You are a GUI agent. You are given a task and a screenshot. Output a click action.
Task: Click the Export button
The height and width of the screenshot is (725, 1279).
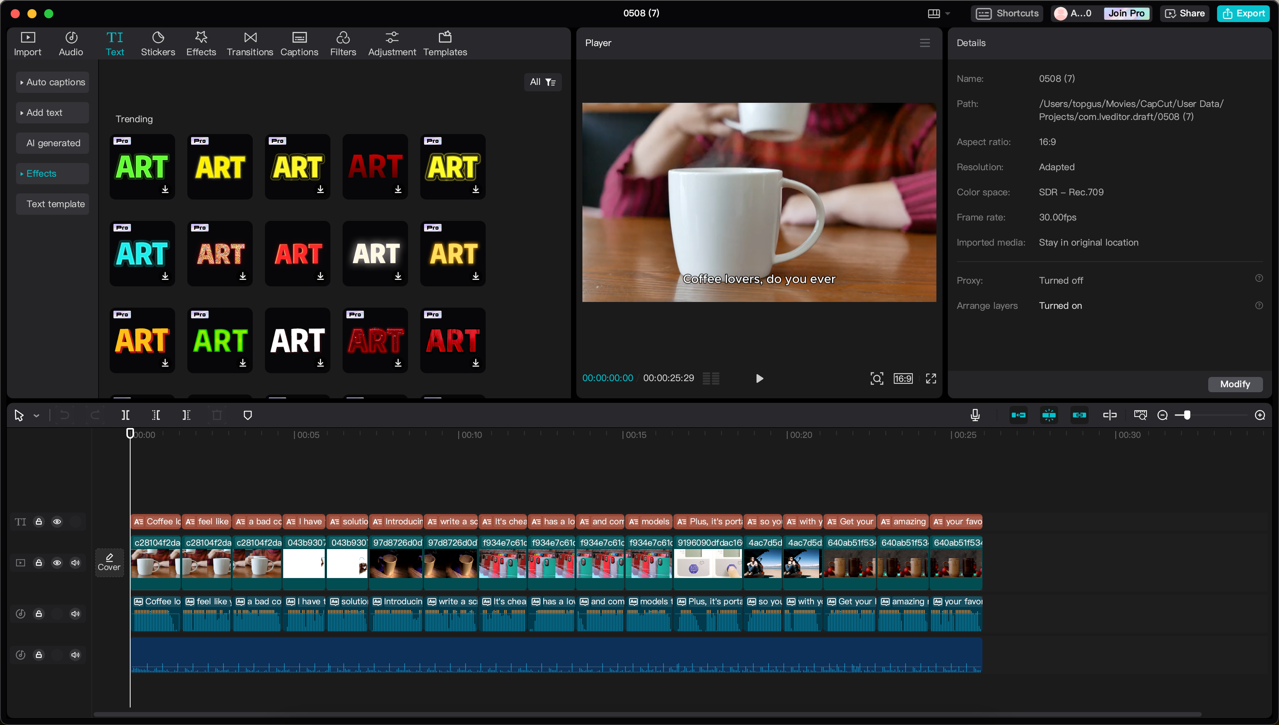pyautogui.click(x=1243, y=13)
